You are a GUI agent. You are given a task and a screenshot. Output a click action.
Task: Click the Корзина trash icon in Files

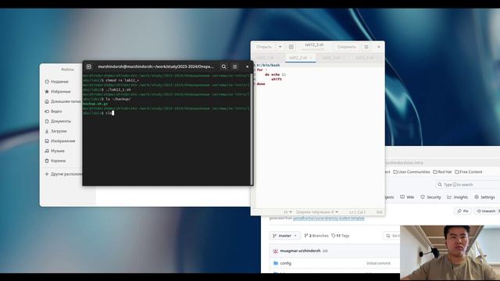47,161
